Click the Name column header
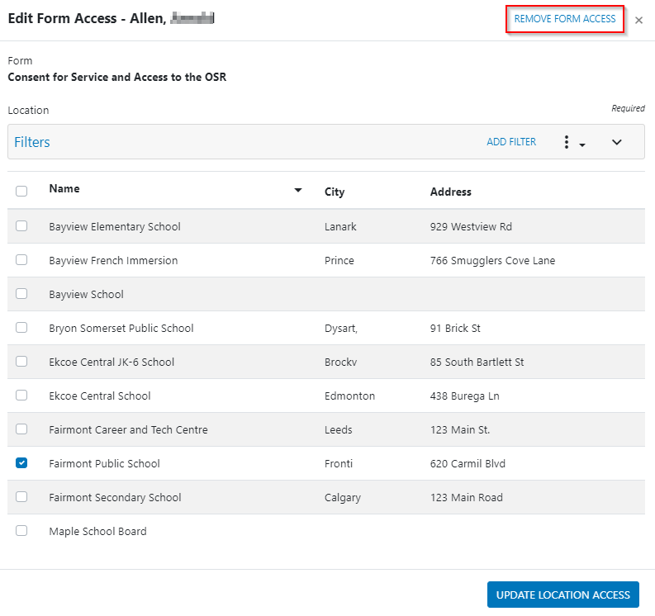The image size is (655, 616). [64, 189]
